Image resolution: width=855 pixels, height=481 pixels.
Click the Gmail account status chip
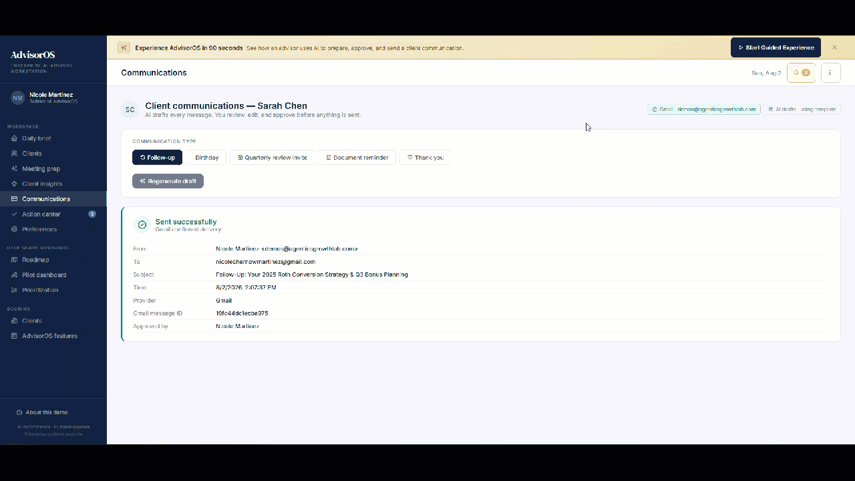click(x=704, y=109)
